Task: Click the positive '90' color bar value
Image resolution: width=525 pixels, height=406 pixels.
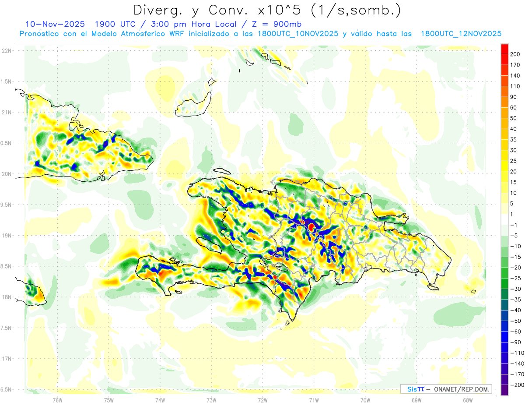Action: click(x=514, y=97)
